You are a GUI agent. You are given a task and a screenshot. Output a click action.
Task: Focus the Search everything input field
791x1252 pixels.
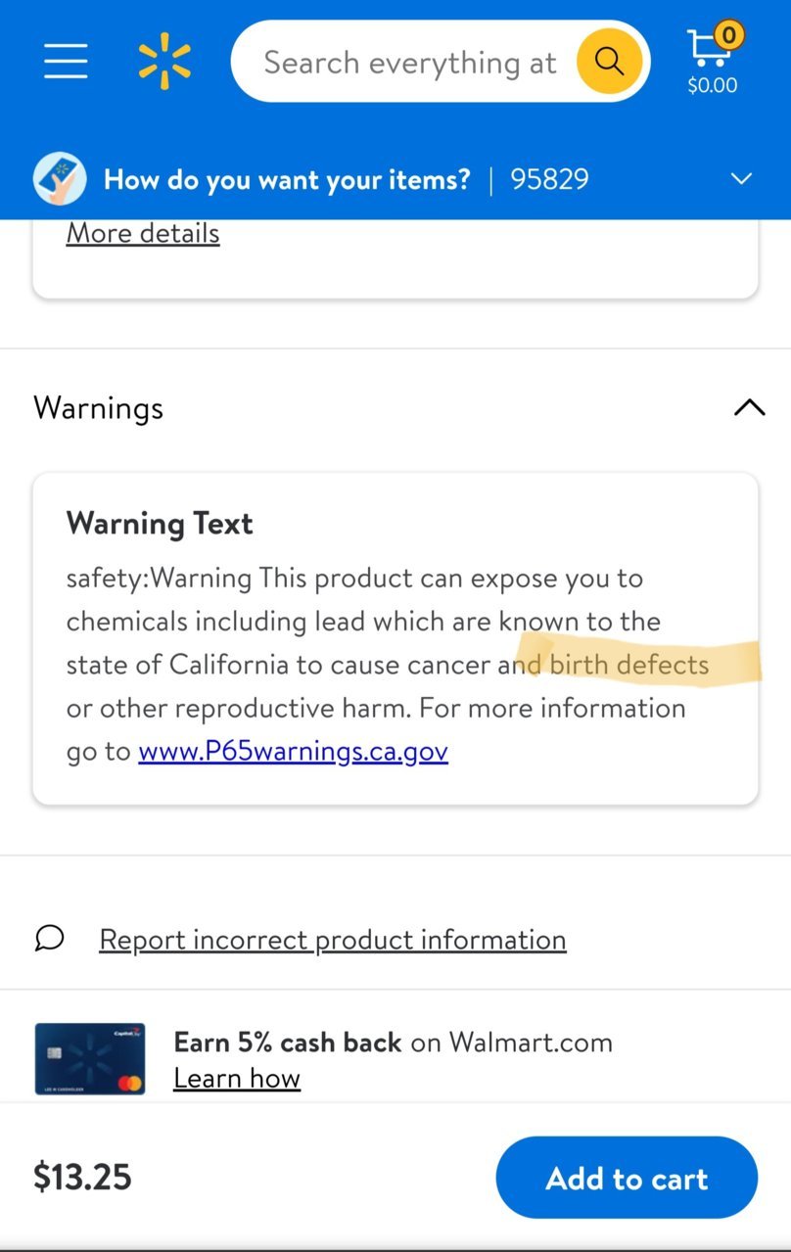click(x=409, y=63)
